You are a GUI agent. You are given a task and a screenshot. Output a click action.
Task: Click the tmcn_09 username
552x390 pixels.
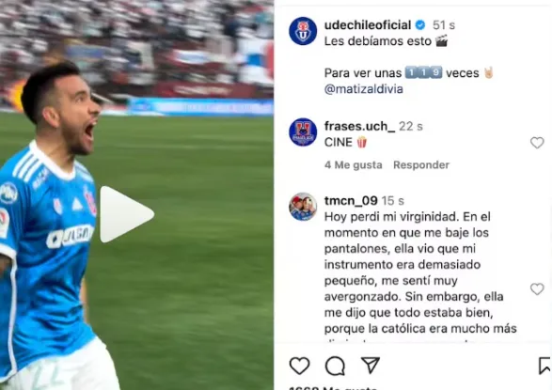pyautogui.click(x=351, y=200)
